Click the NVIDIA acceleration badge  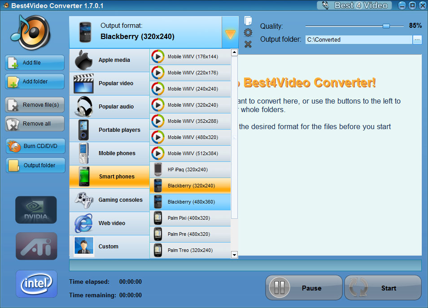36,210
